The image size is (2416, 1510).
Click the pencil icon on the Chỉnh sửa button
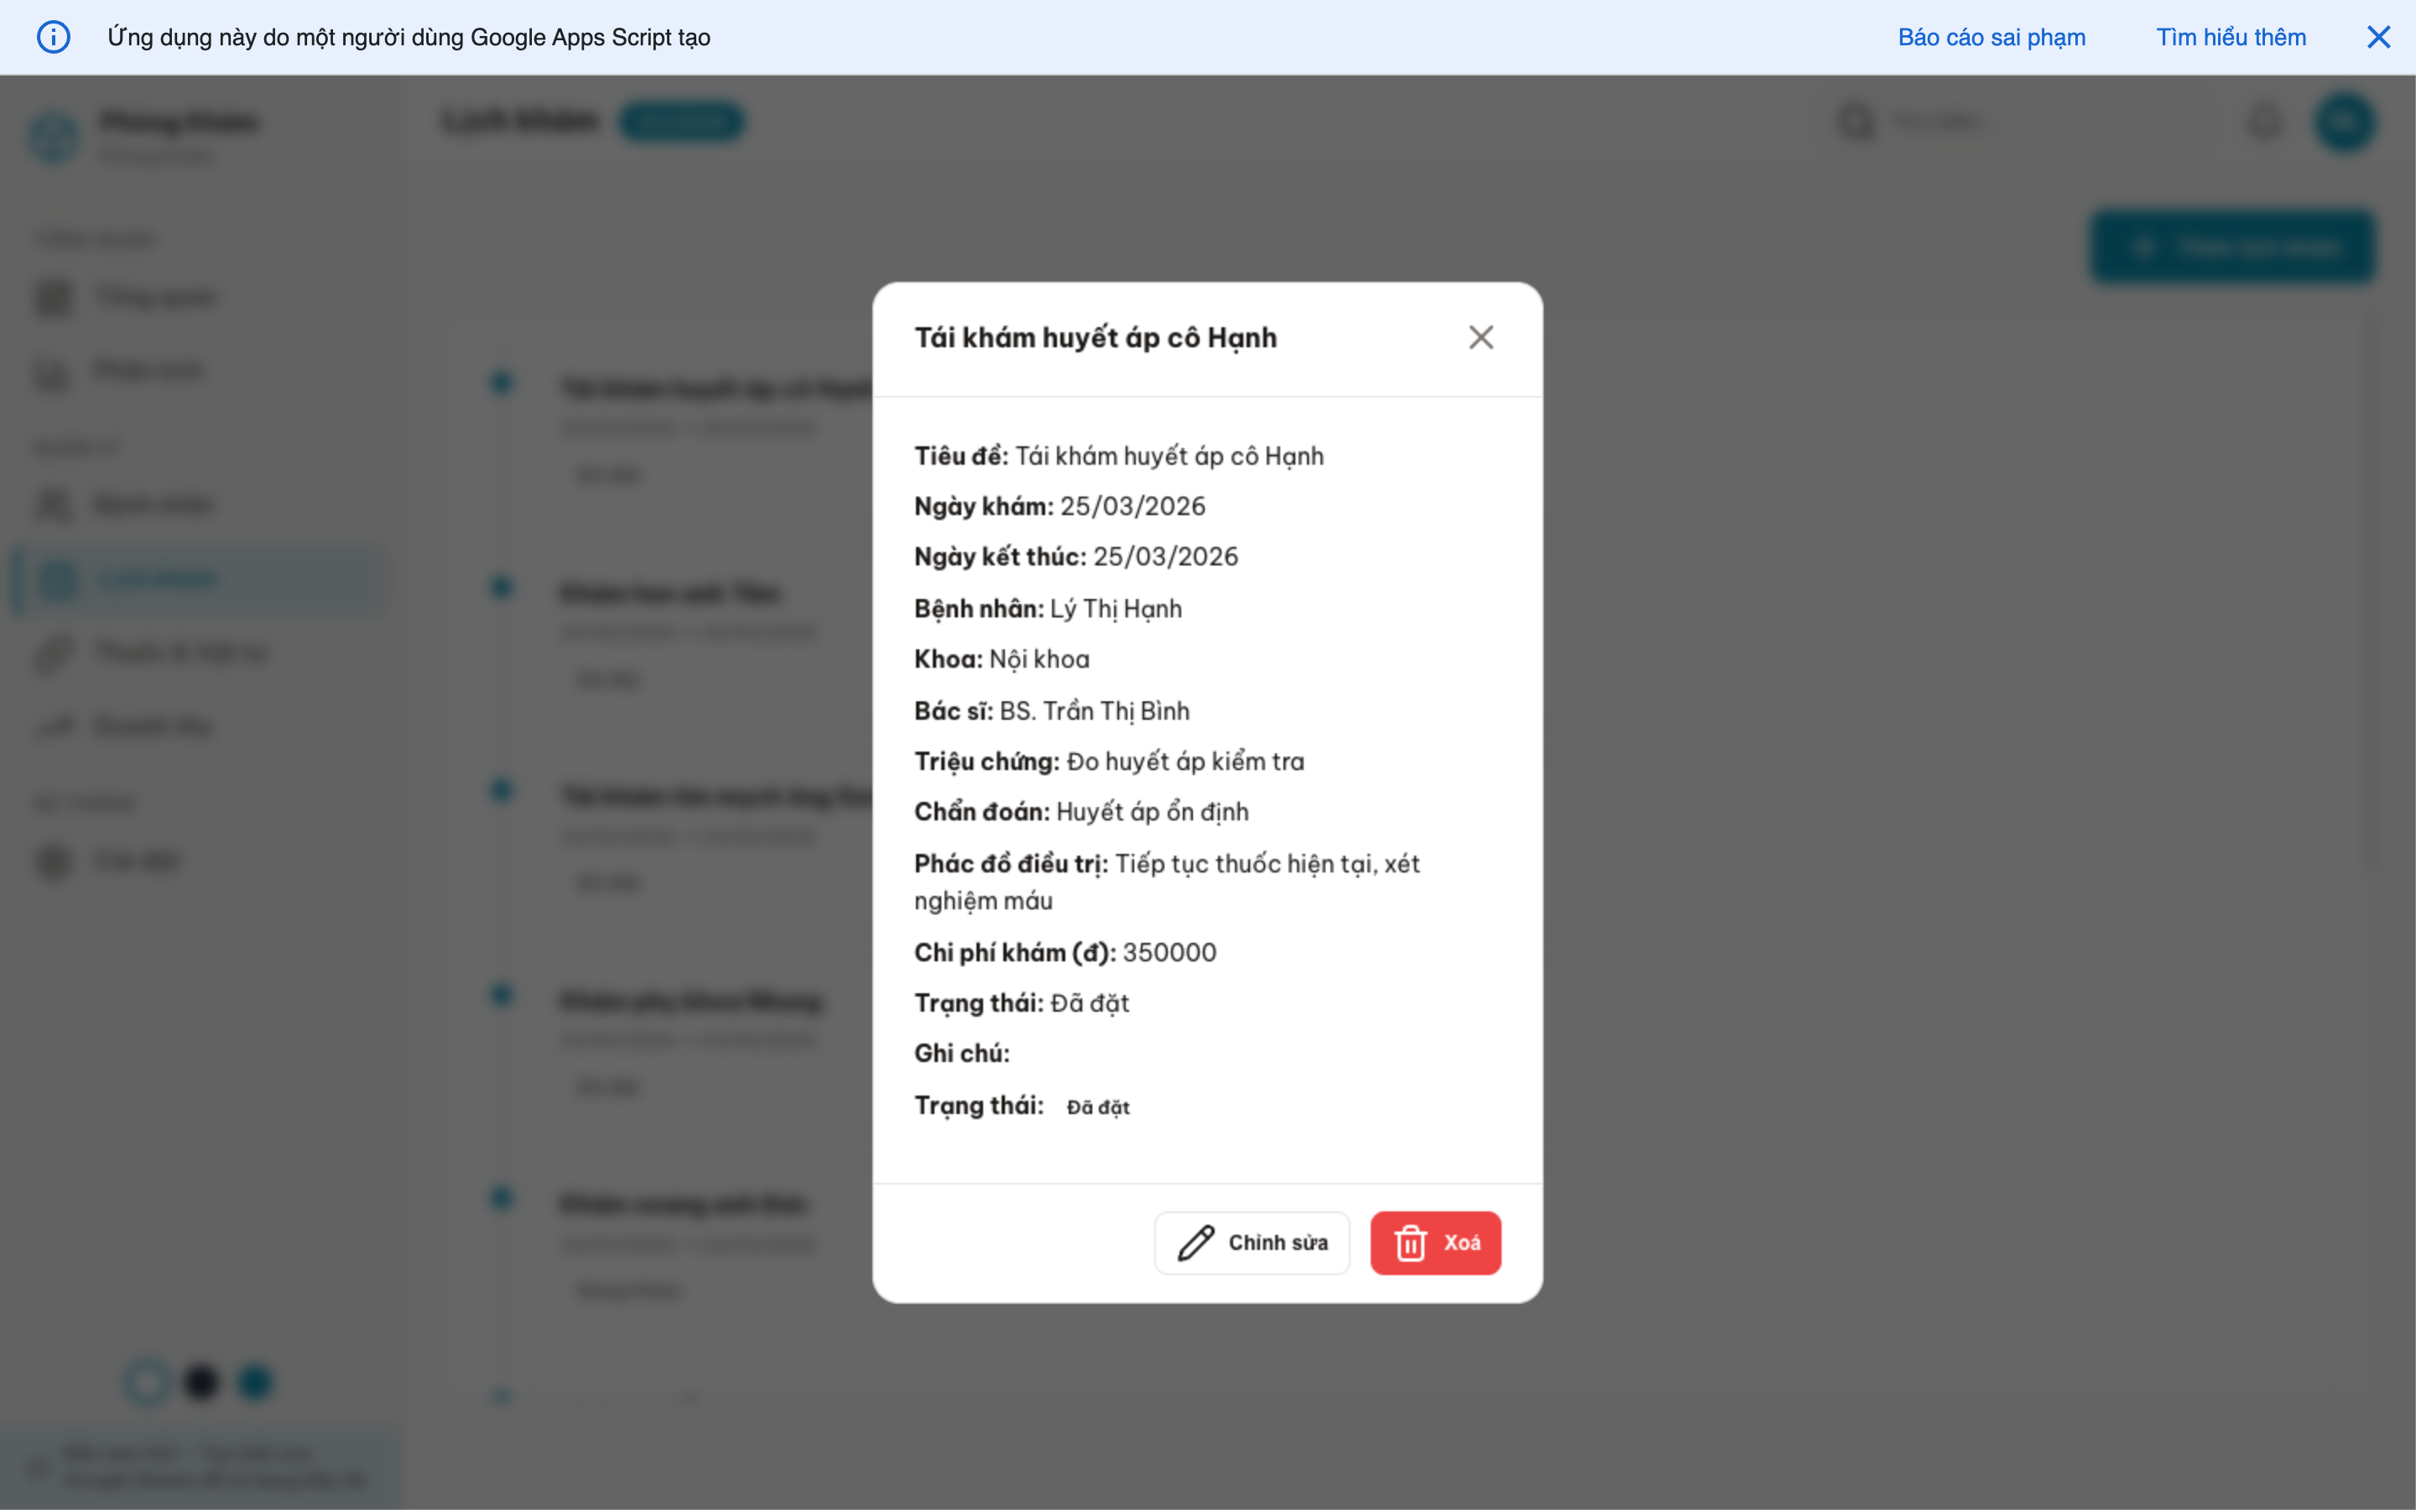pyautogui.click(x=1195, y=1242)
